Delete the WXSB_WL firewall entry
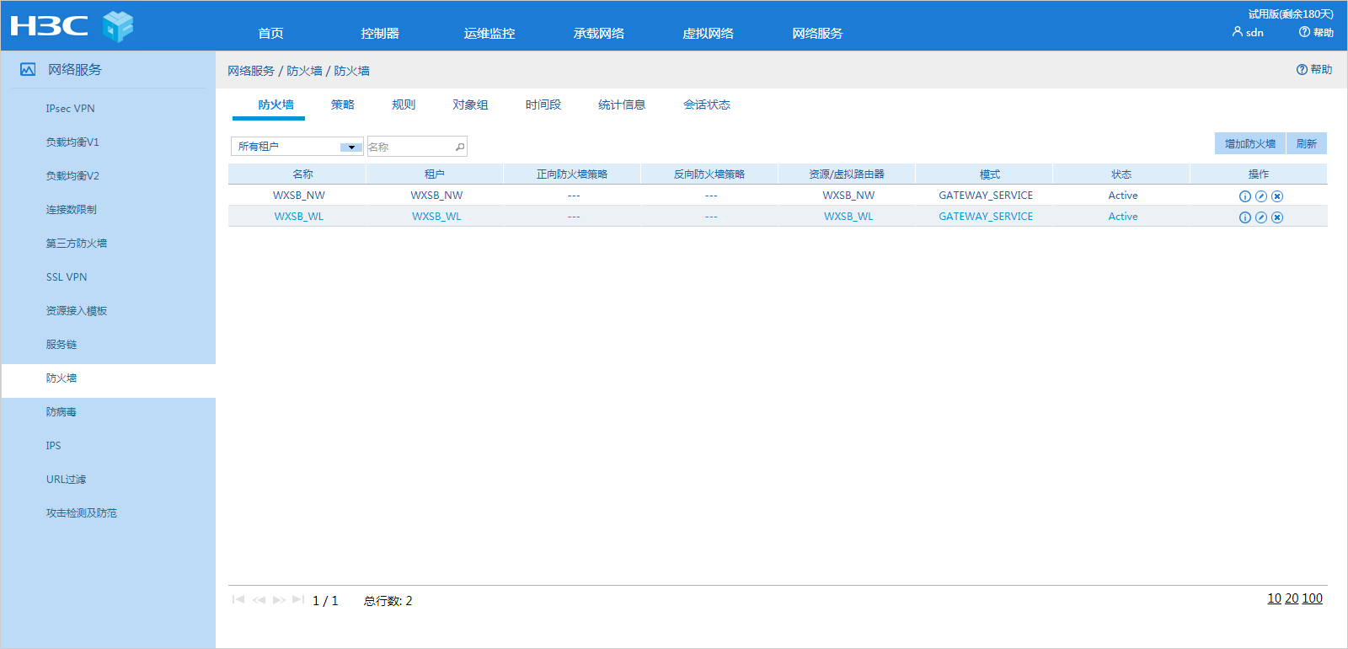The width and height of the screenshot is (1348, 649). (1277, 217)
